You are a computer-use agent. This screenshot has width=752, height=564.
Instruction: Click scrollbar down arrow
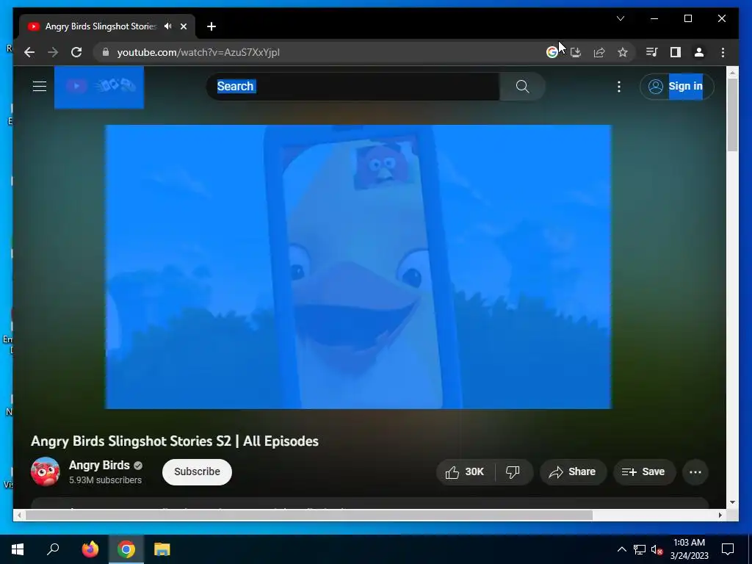click(x=732, y=502)
